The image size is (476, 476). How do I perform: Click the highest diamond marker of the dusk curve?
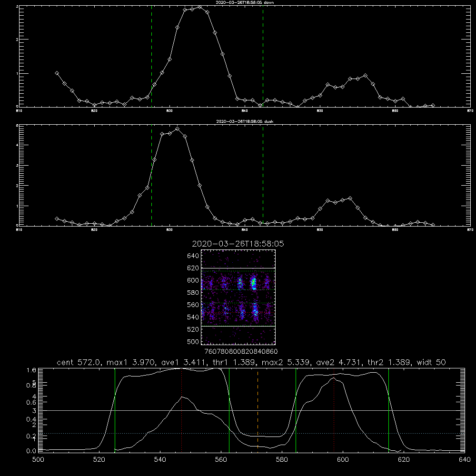[x=177, y=129]
